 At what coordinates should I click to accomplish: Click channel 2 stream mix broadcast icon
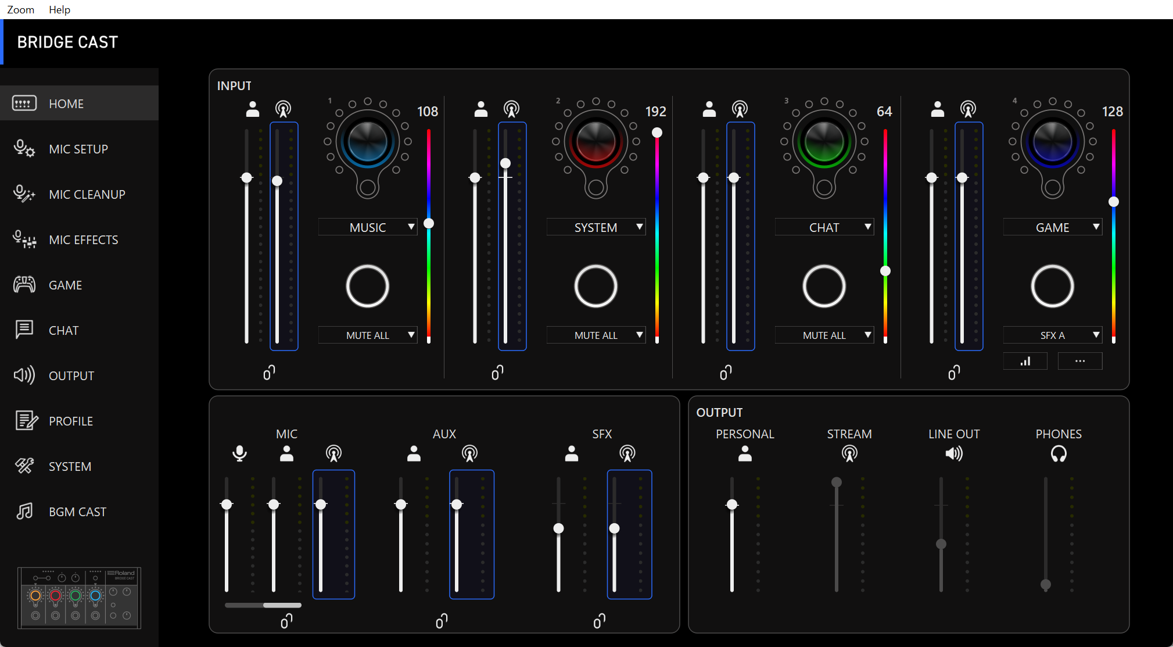click(x=511, y=109)
